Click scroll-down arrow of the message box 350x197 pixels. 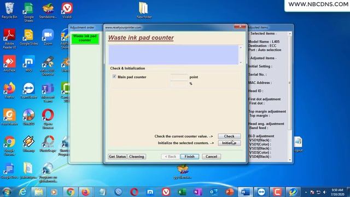click(x=241, y=62)
